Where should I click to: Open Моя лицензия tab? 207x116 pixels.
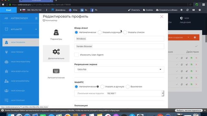point(185,20)
